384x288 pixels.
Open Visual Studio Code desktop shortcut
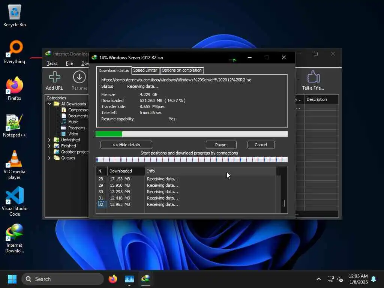tap(15, 201)
